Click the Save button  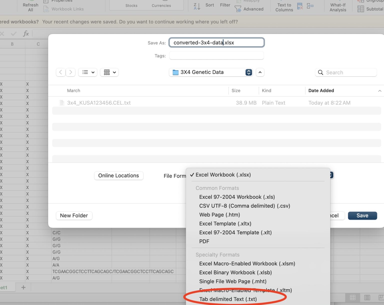click(x=362, y=215)
